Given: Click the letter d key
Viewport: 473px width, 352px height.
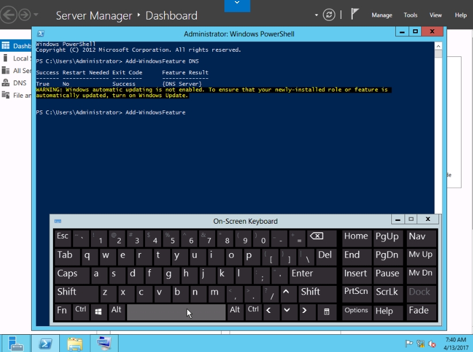Looking at the screenshot, I should [x=135, y=275].
